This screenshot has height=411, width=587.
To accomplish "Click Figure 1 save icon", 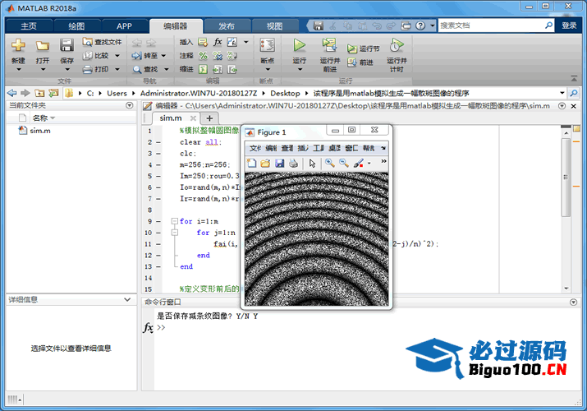I will tap(279, 163).
